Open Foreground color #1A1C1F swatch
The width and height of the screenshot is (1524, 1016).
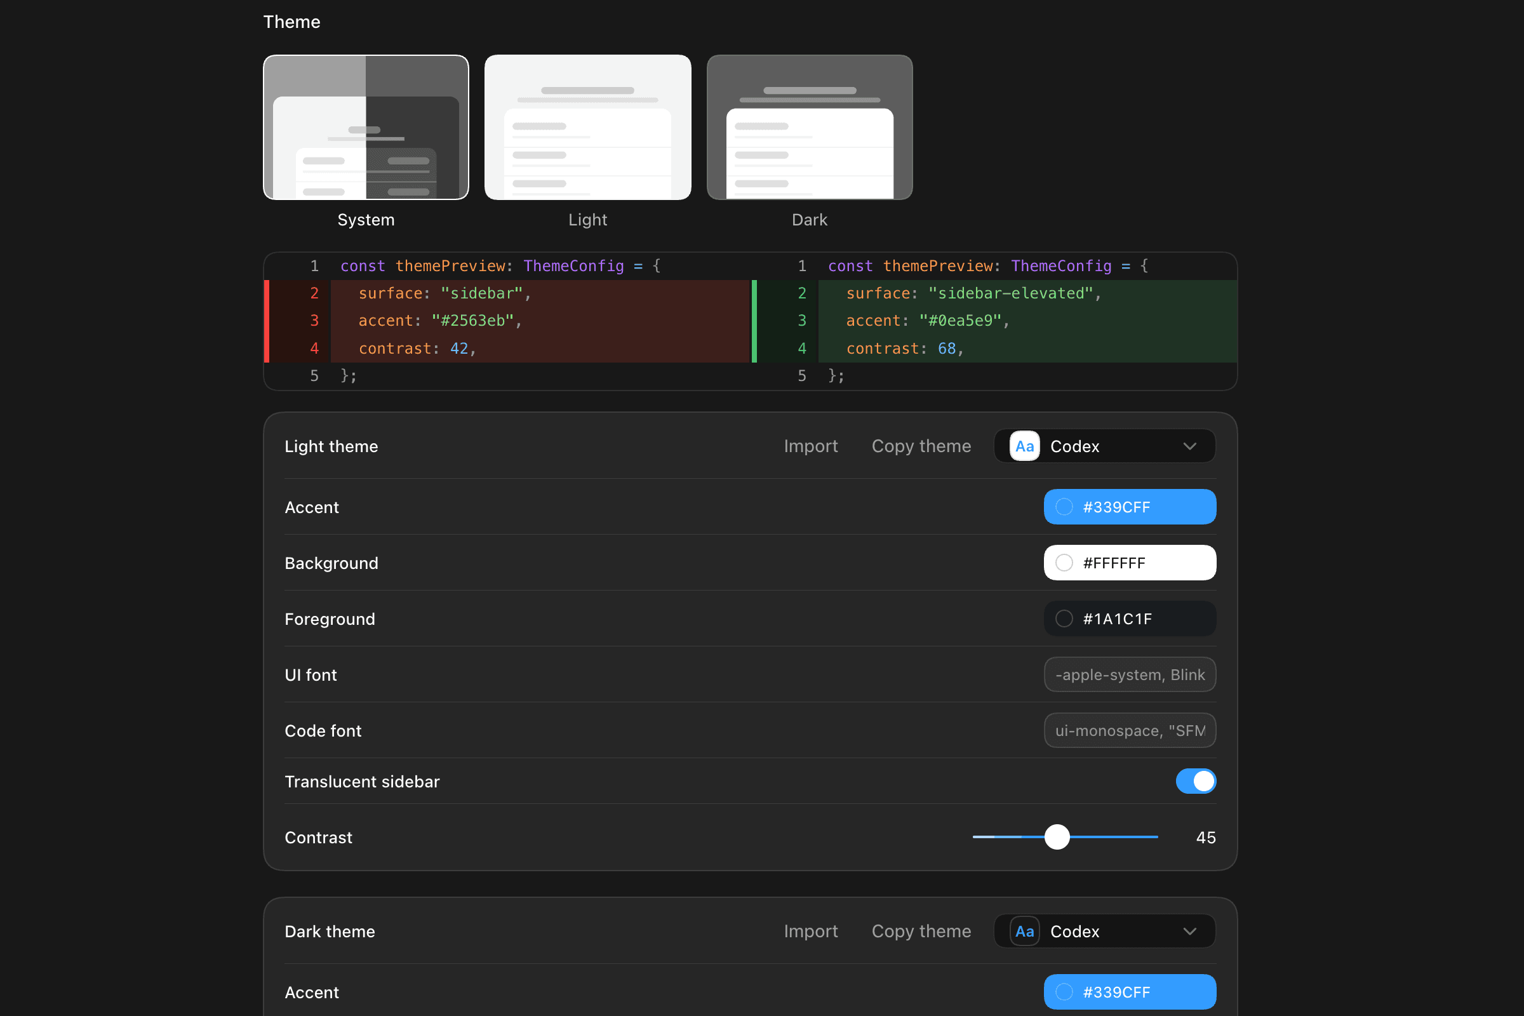(1130, 618)
